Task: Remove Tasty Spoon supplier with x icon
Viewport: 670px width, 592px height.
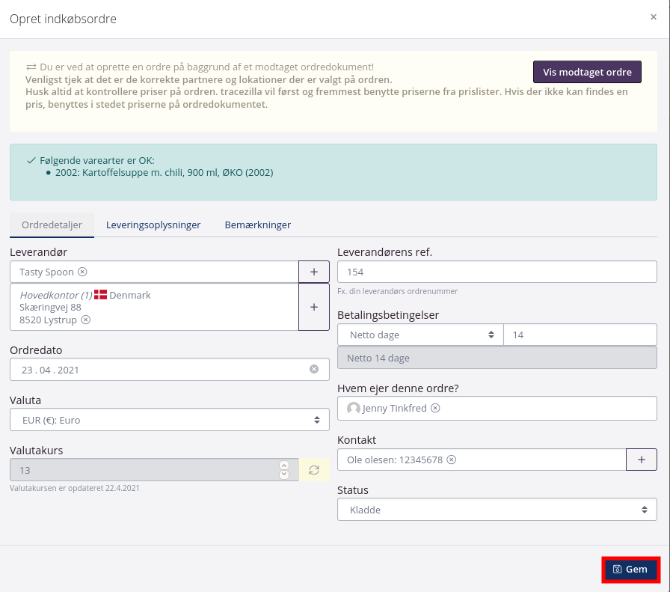Action: click(82, 272)
